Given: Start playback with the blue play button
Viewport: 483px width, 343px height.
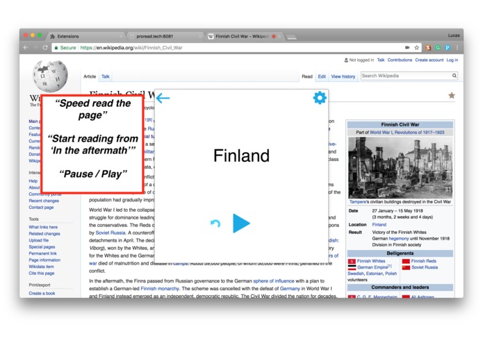Looking at the screenshot, I should pyautogui.click(x=241, y=224).
